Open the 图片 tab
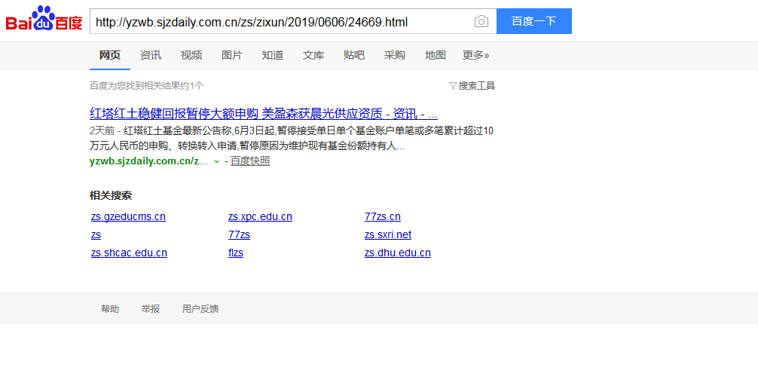Image resolution: width=758 pixels, height=386 pixels. click(x=232, y=55)
